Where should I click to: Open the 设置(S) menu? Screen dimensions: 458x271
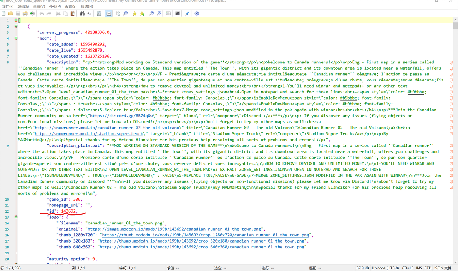tap(71, 6)
